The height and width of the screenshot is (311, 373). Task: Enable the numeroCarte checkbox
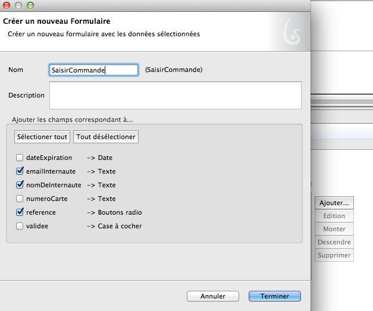tap(20, 199)
